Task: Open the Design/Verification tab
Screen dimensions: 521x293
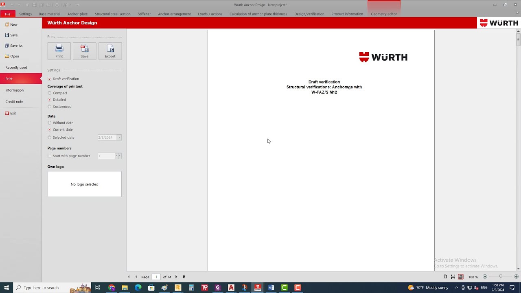Action: pyautogui.click(x=309, y=14)
